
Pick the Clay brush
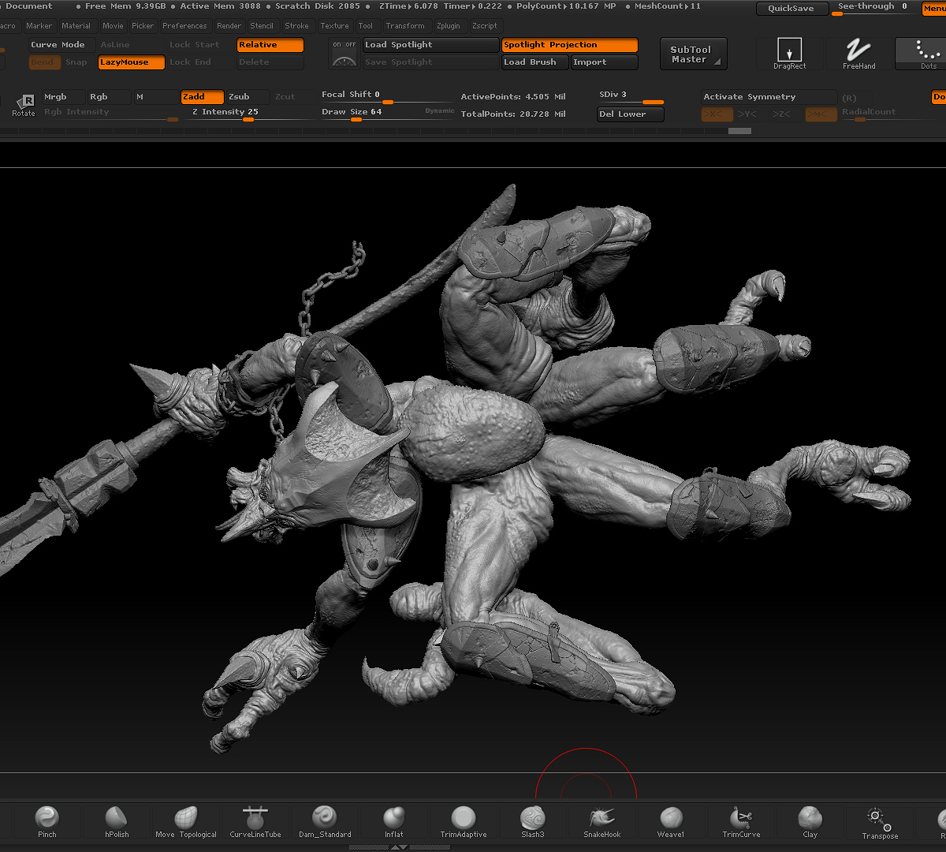point(810,821)
